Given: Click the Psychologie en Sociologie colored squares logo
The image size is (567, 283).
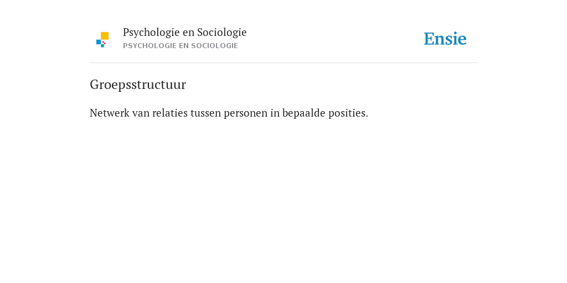Looking at the screenshot, I should pos(102,40).
